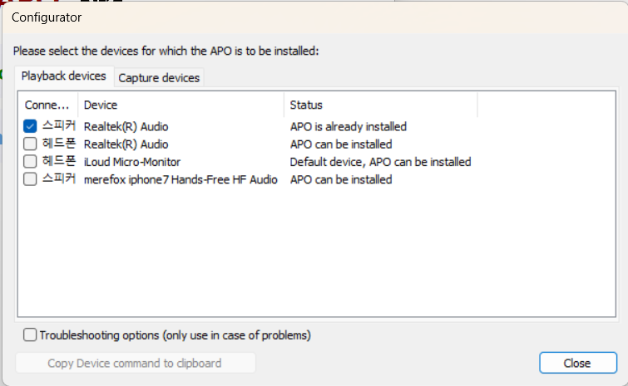The height and width of the screenshot is (386, 628).
Task: Select the merefox iphone7 Hands-Free HF Audio row
Action: 180,179
